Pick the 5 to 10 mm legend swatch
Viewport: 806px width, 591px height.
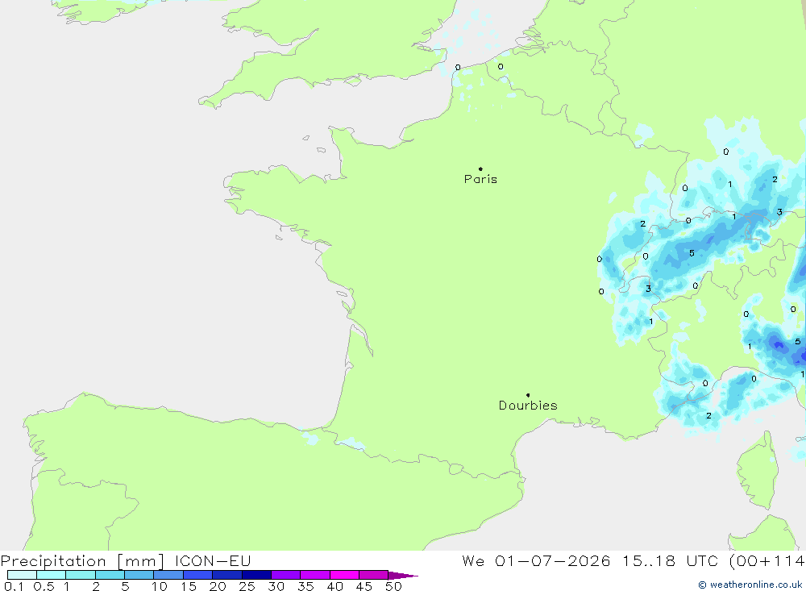coord(139,575)
